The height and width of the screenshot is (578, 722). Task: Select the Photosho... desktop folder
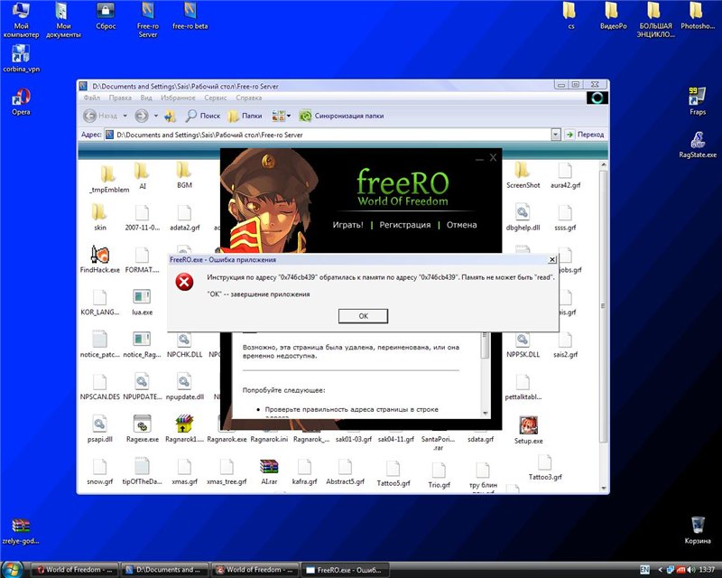[x=698, y=15]
